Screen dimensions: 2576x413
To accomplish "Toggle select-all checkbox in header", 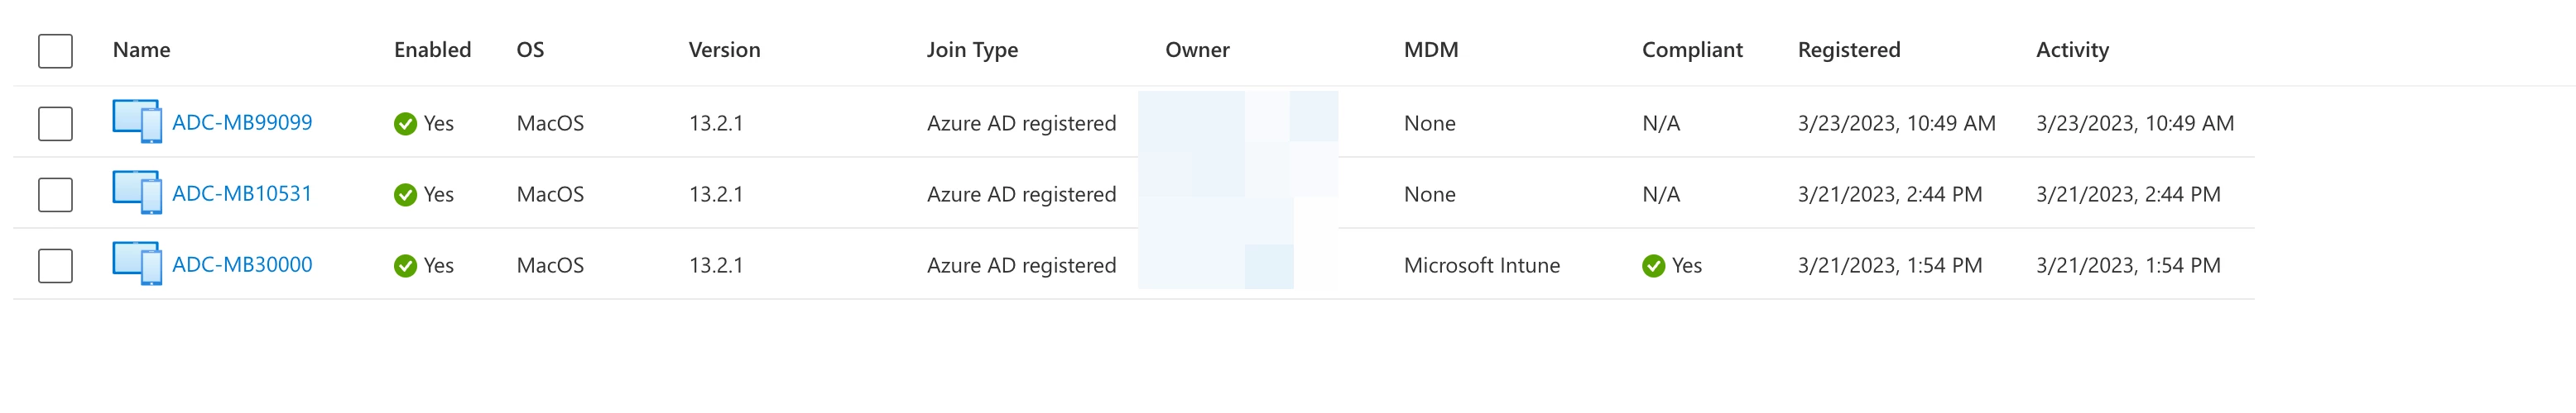I will click(55, 51).
